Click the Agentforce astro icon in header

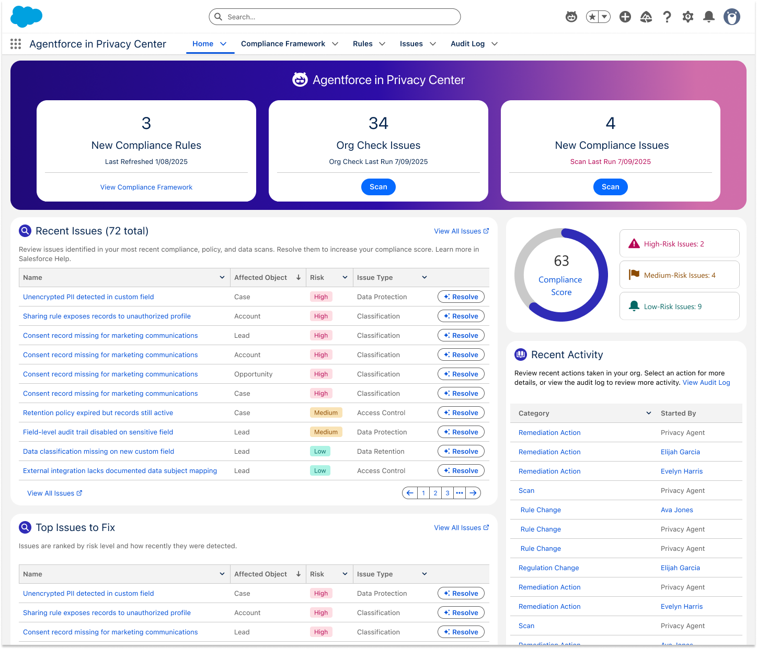coord(571,17)
